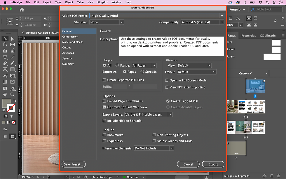Open the Layout dropdown
The width and height of the screenshot is (286, 179).
click(x=197, y=72)
